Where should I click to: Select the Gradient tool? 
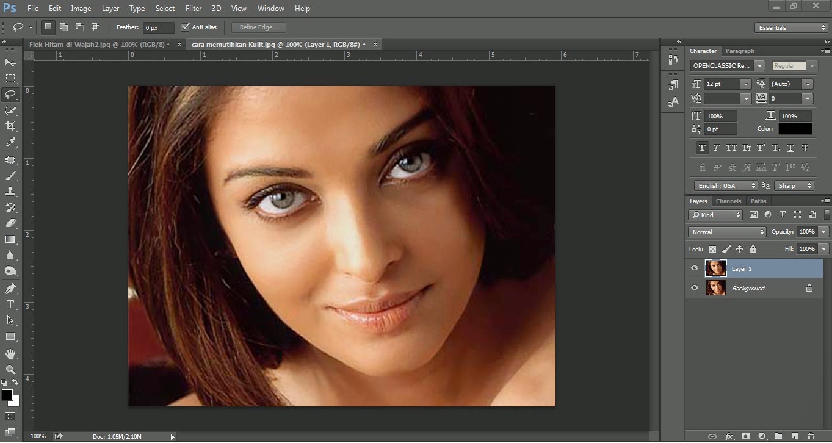(10, 239)
